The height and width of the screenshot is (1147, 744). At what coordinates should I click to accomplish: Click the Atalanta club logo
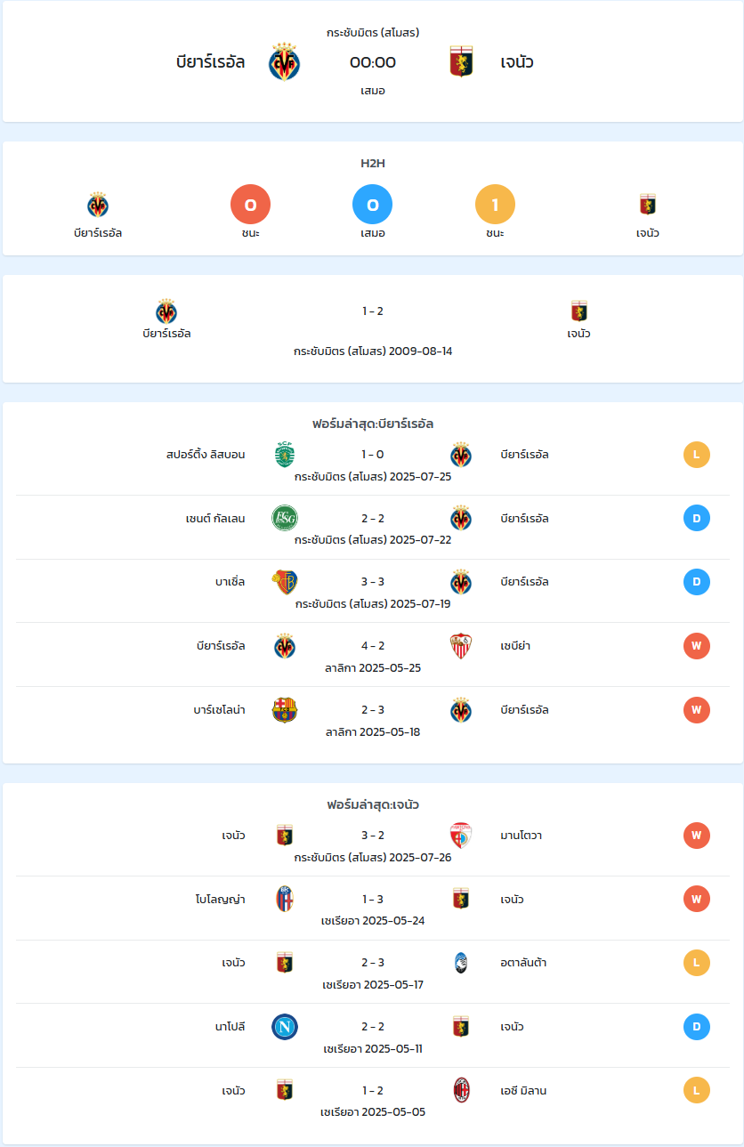click(x=461, y=963)
